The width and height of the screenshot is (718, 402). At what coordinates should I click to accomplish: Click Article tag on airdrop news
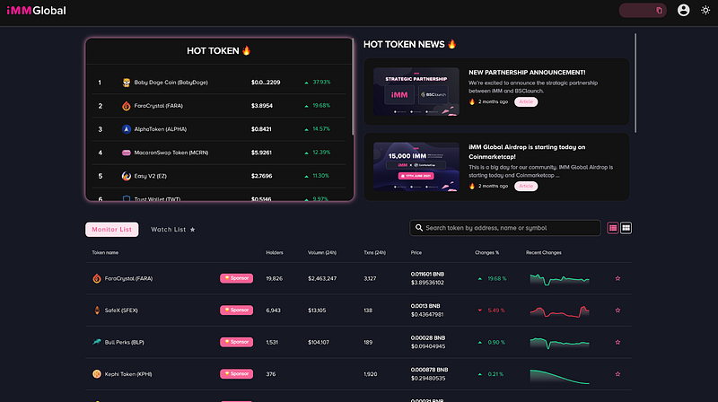pos(526,186)
